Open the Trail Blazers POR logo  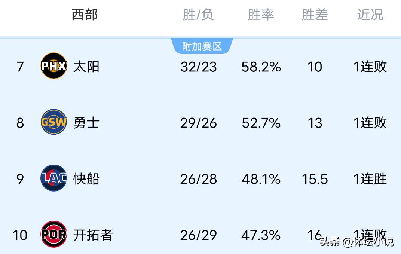[53, 235]
